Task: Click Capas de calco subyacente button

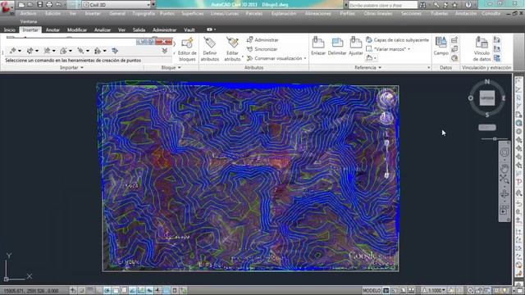Action: 397,40
